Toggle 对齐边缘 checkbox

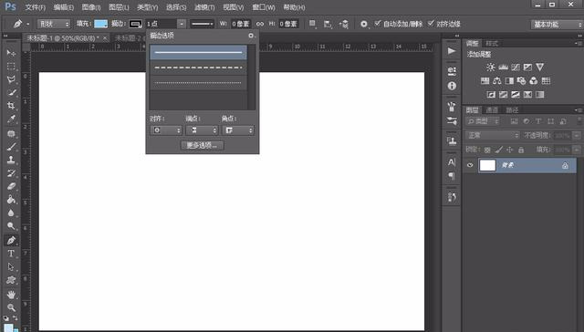431,24
